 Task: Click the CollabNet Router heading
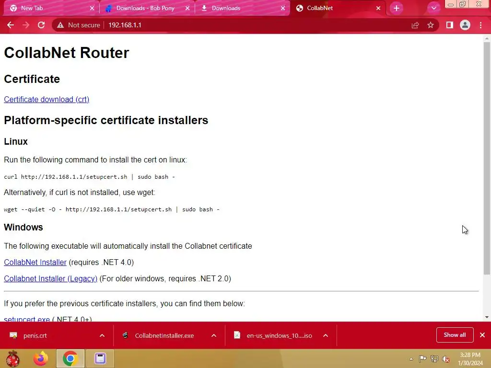point(66,53)
